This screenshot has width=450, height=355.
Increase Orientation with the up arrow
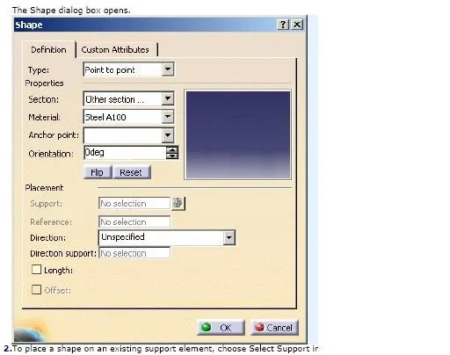[172, 149]
